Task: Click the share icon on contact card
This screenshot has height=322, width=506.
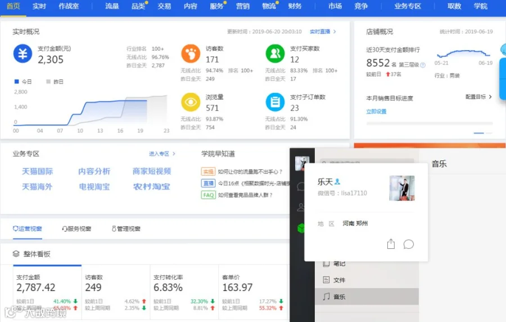Action: pyautogui.click(x=391, y=244)
